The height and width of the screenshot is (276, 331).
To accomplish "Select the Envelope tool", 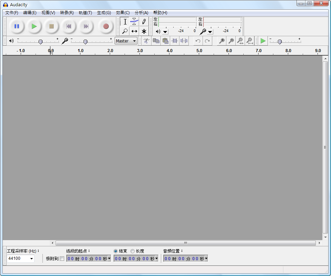I will [134, 22].
